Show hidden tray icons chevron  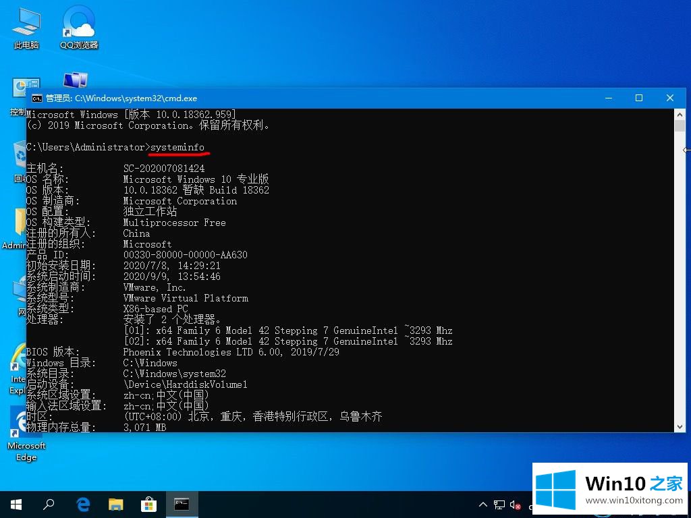tap(483, 505)
